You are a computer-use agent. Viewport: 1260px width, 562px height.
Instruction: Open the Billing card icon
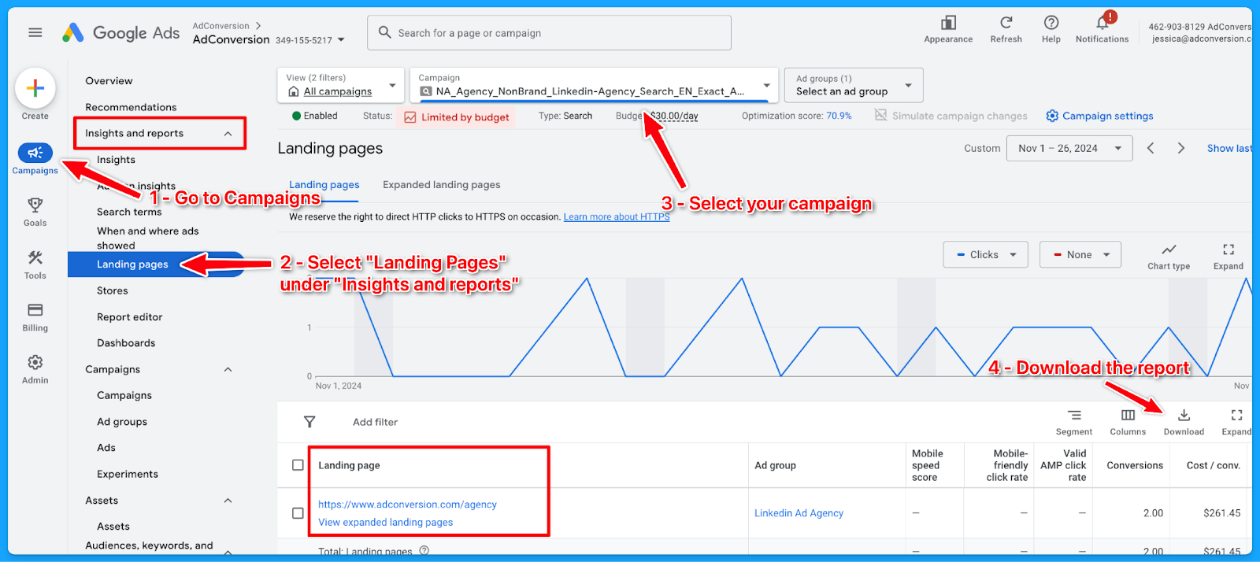tap(35, 310)
